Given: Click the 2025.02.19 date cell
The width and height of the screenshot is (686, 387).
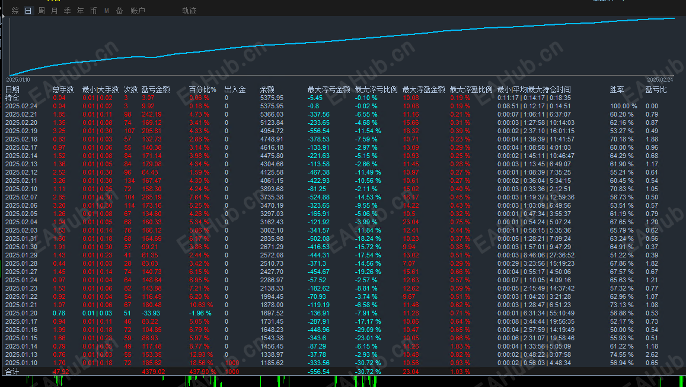Looking at the screenshot, I should pos(21,131).
